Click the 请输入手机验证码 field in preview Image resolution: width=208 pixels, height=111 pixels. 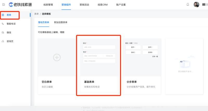pyautogui.click(x=99, y=61)
